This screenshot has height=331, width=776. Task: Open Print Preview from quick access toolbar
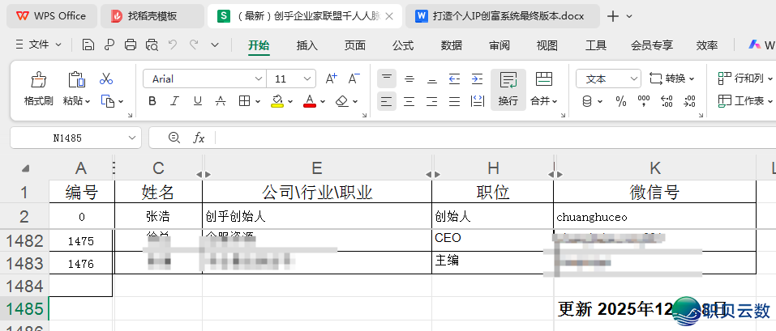click(151, 45)
